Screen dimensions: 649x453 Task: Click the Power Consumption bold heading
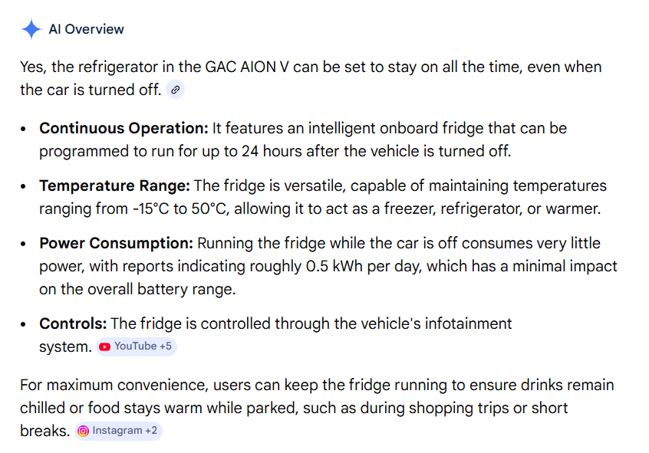point(117,244)
